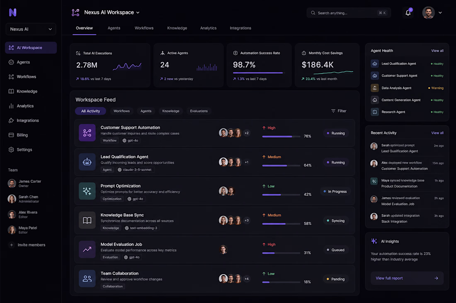456x303 pixels.
Task: Click the plus icon beside Invite members
Action: tap(12, 245)
